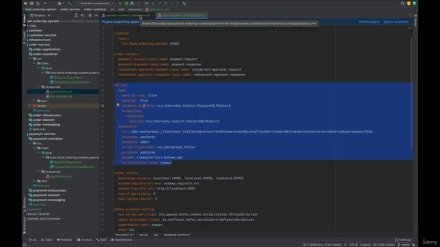Switch to order-container application.yml editor tab
This screenshot has width=440, height=247.
181,15
